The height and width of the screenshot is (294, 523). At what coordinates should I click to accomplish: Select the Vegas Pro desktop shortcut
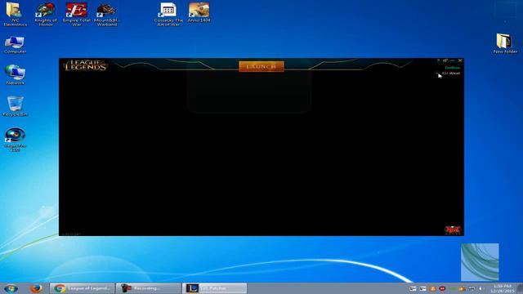15,140
